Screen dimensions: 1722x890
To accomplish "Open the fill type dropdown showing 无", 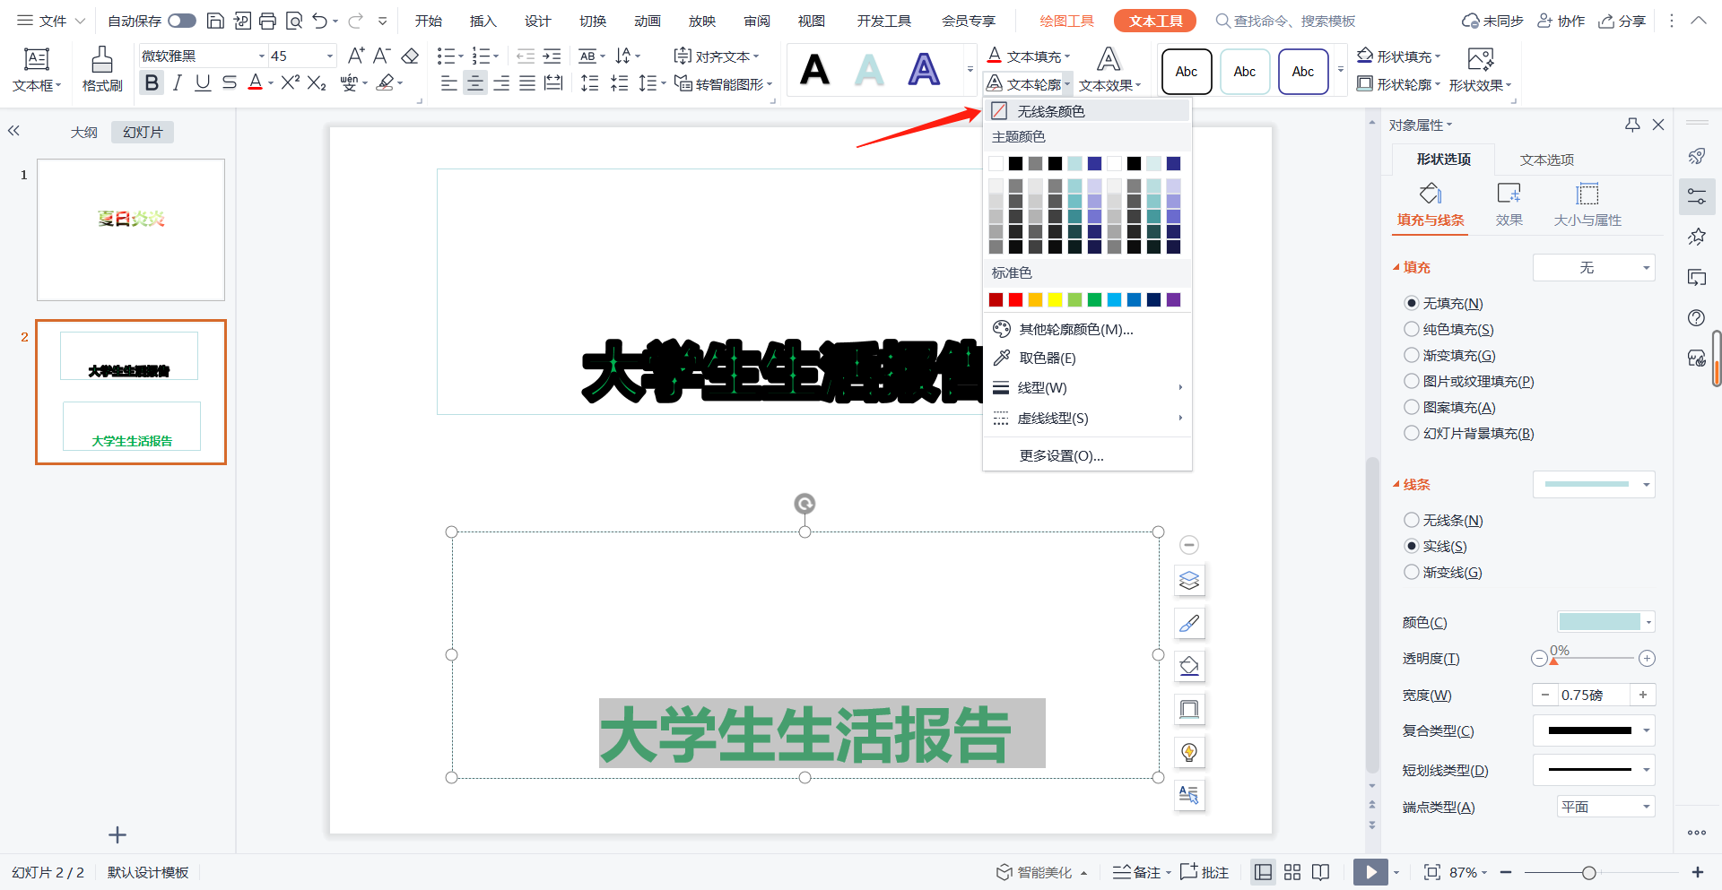I will [x=1594, y=267].
